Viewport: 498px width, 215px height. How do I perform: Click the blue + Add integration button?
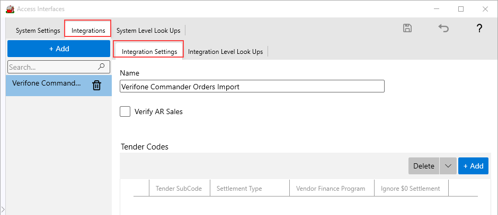pos(59,49)
